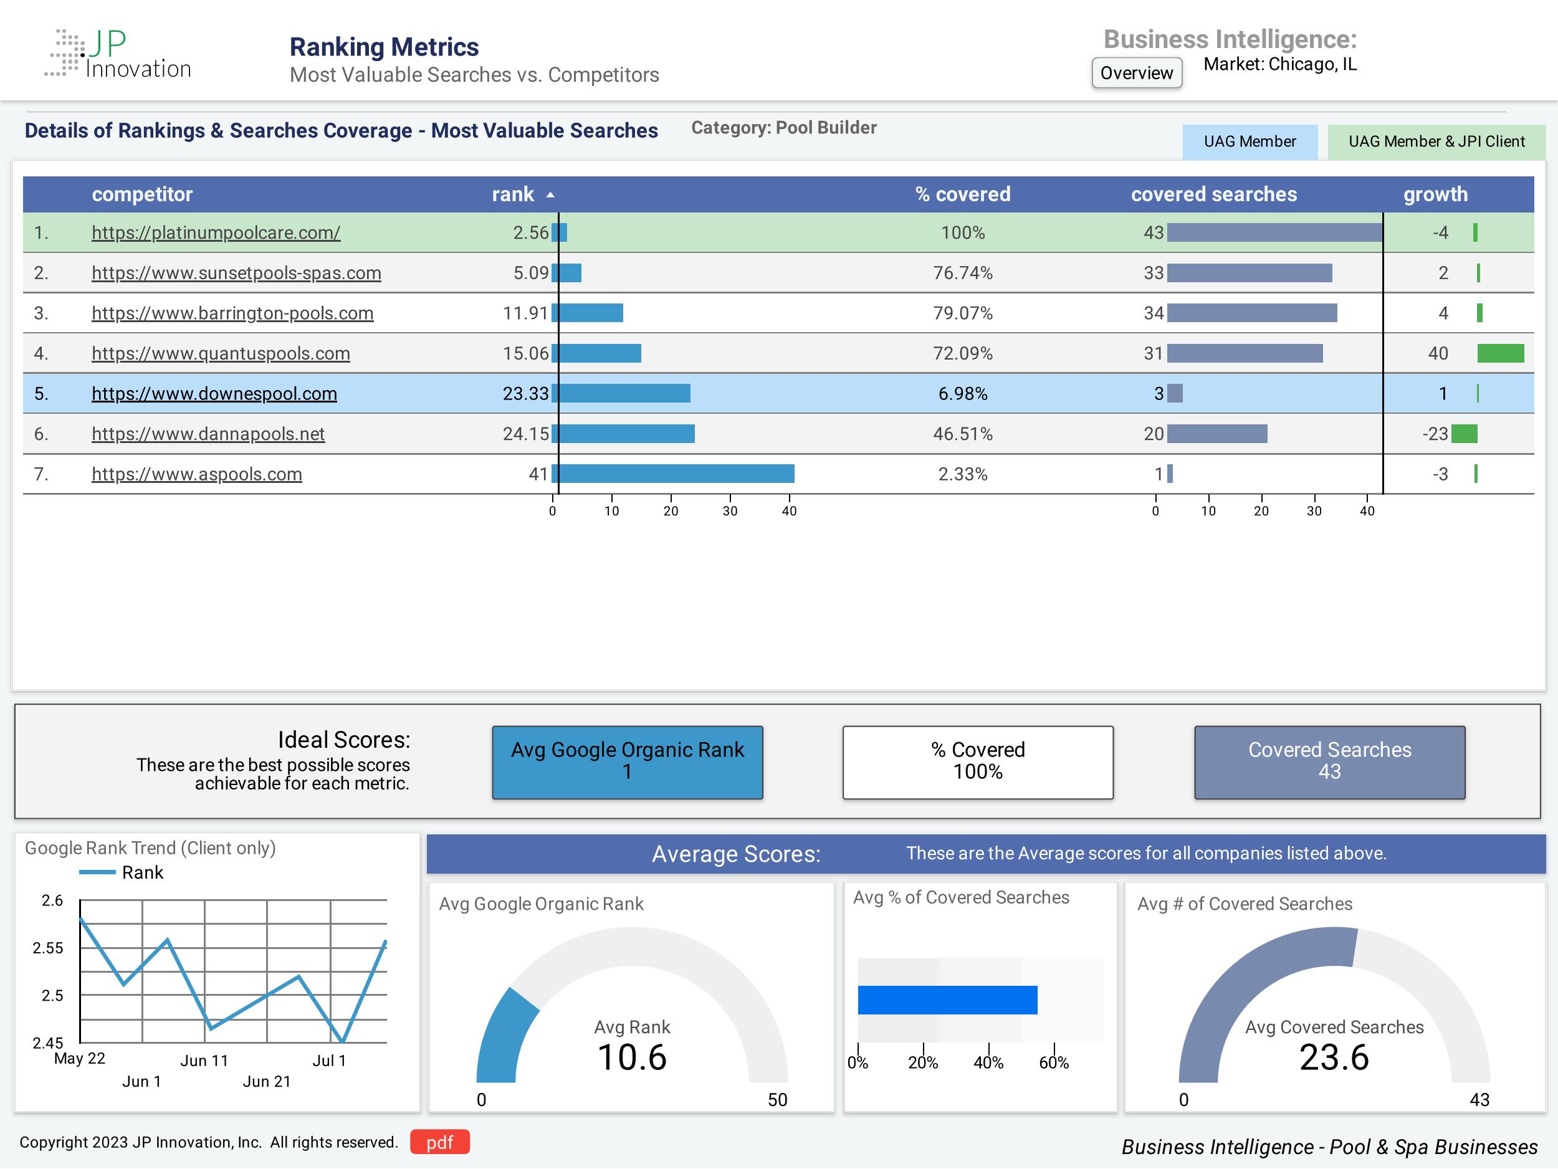
Task: Click the Rank legend in trend chart
Action: (121, 872)
